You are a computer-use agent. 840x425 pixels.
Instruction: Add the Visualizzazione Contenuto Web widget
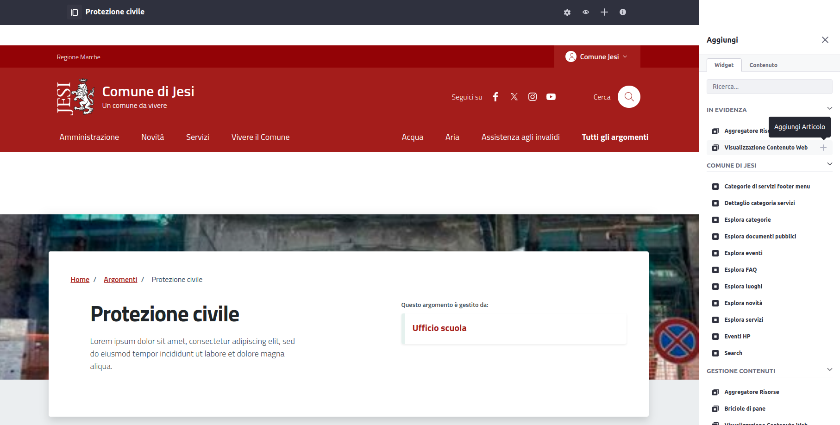click(x=823, y=148)
